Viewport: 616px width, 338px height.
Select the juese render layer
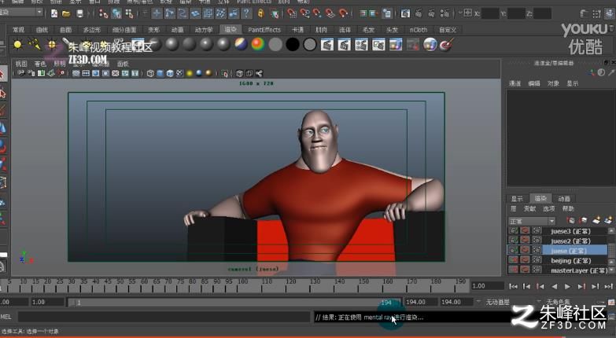[x=576, y=251]
